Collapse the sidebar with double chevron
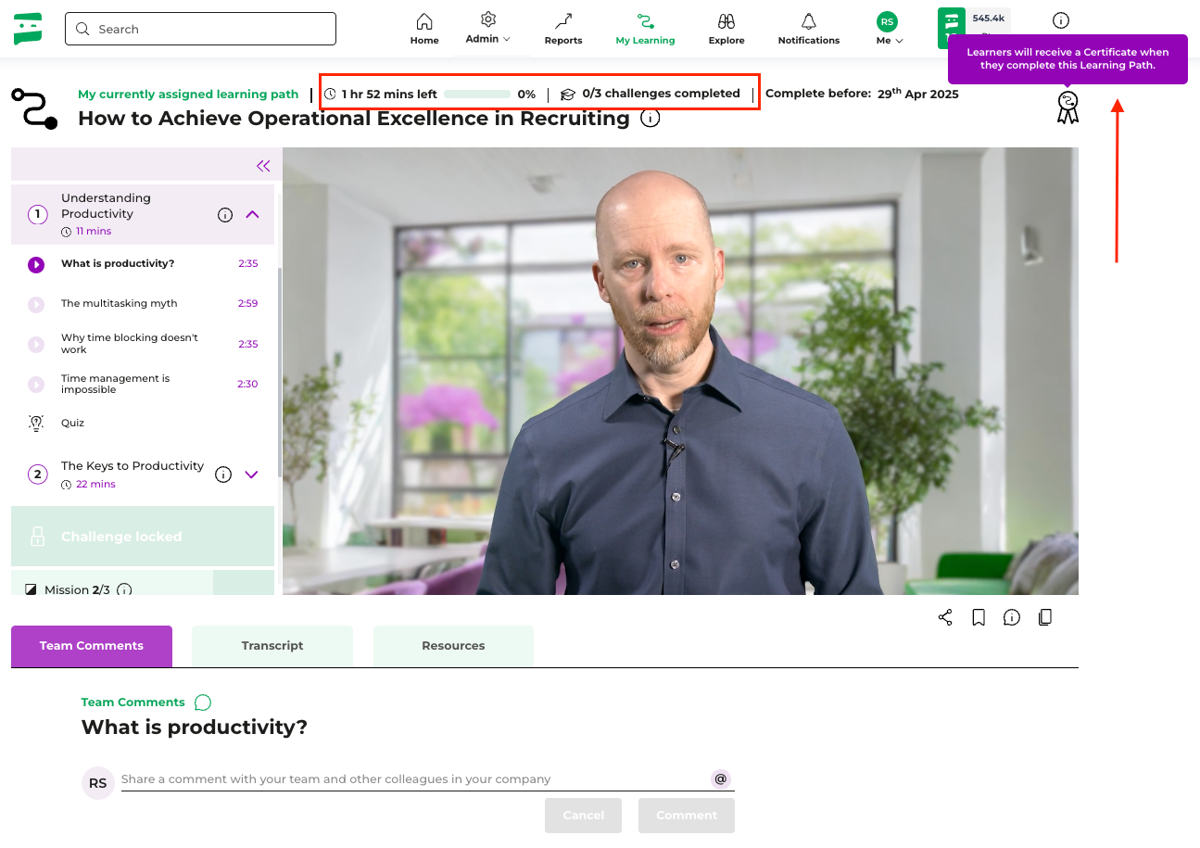Viewport: 1200px width, 848px height. [263, 166]
